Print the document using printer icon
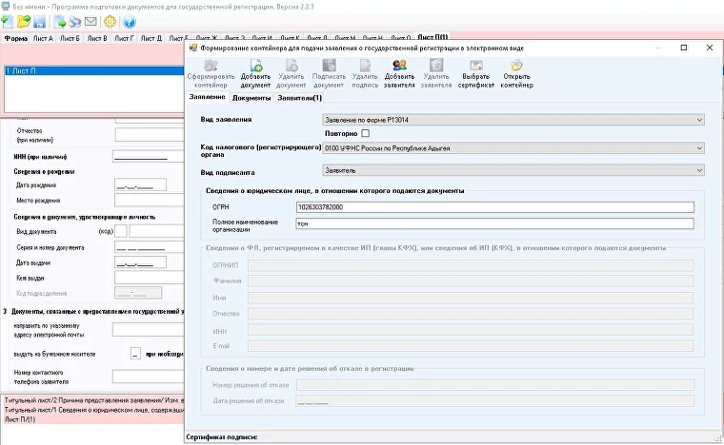The height and width of the screenshot is (445, 724). [x=75, y=22]
